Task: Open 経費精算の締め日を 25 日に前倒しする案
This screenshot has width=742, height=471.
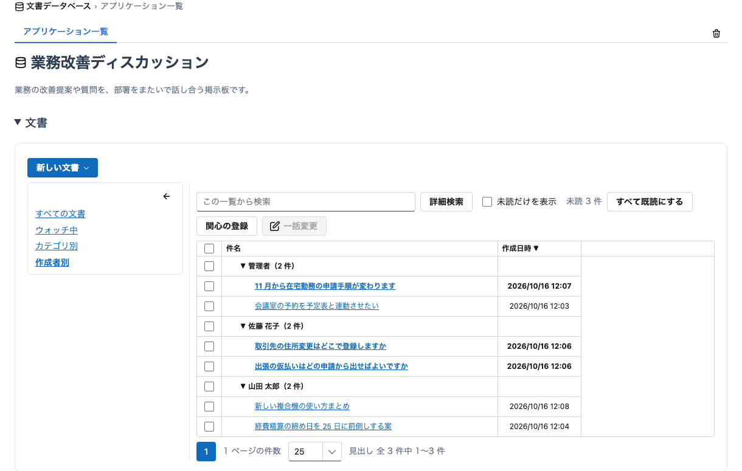Action: 323,427
